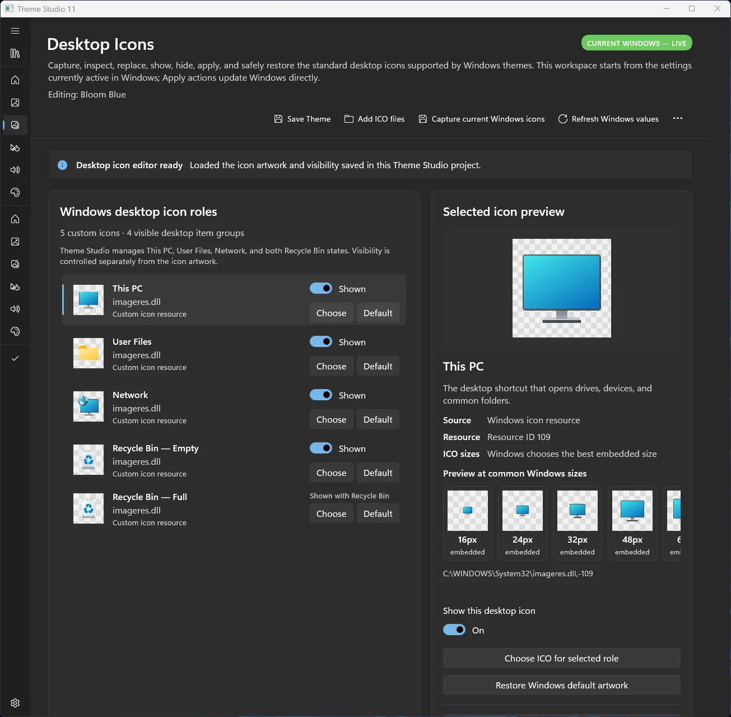
Task: Click Choose for the User Files role
Action: pos(332,366)
